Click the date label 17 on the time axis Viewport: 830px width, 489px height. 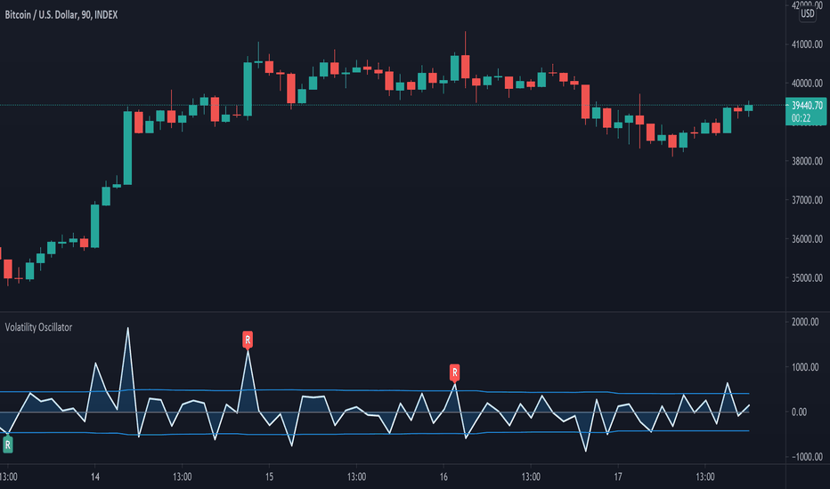pyautogui.click(x=618, y=477)
